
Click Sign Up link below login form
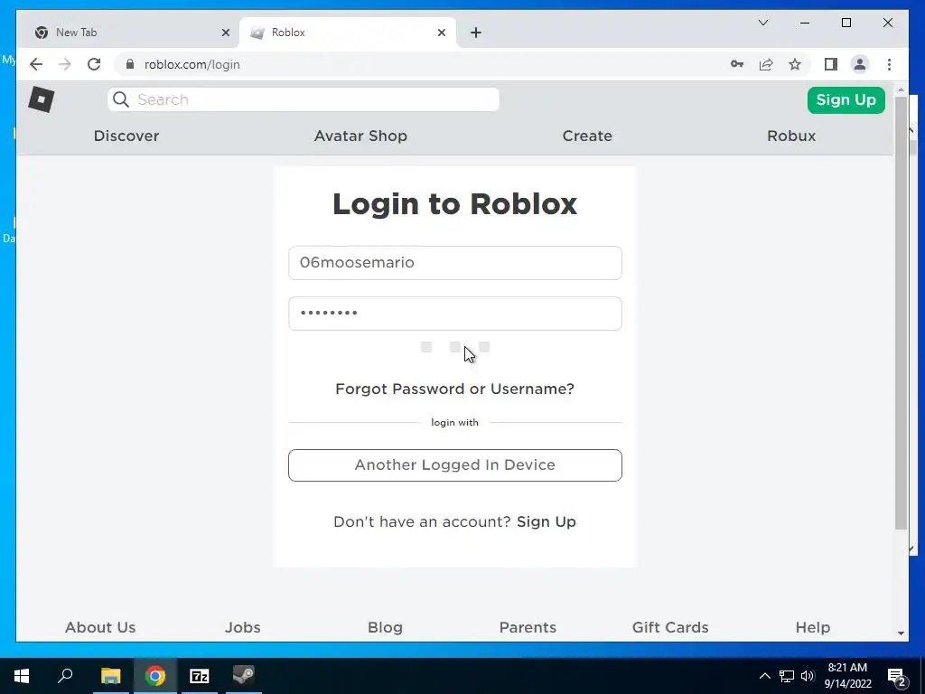(x=547, y=521)
